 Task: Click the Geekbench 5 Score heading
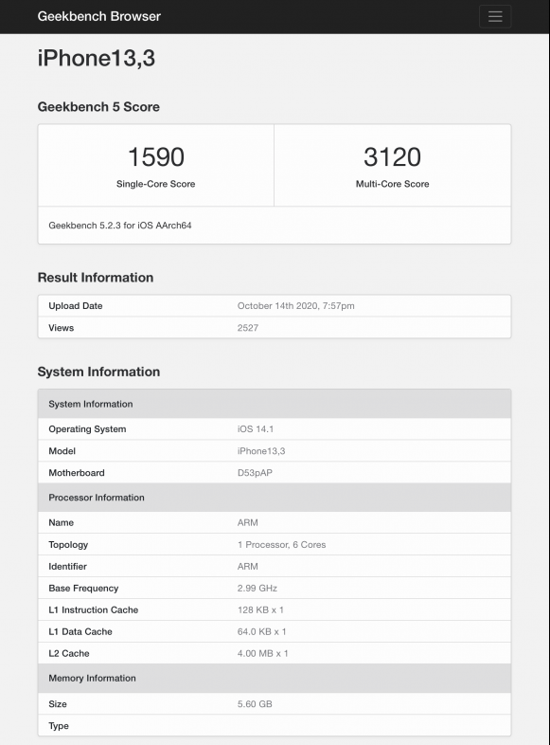[x=98, y=107]
